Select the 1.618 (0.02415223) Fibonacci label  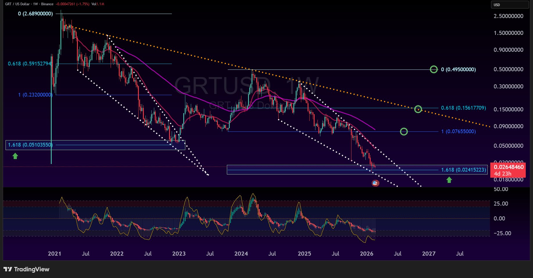click(463, 170)
